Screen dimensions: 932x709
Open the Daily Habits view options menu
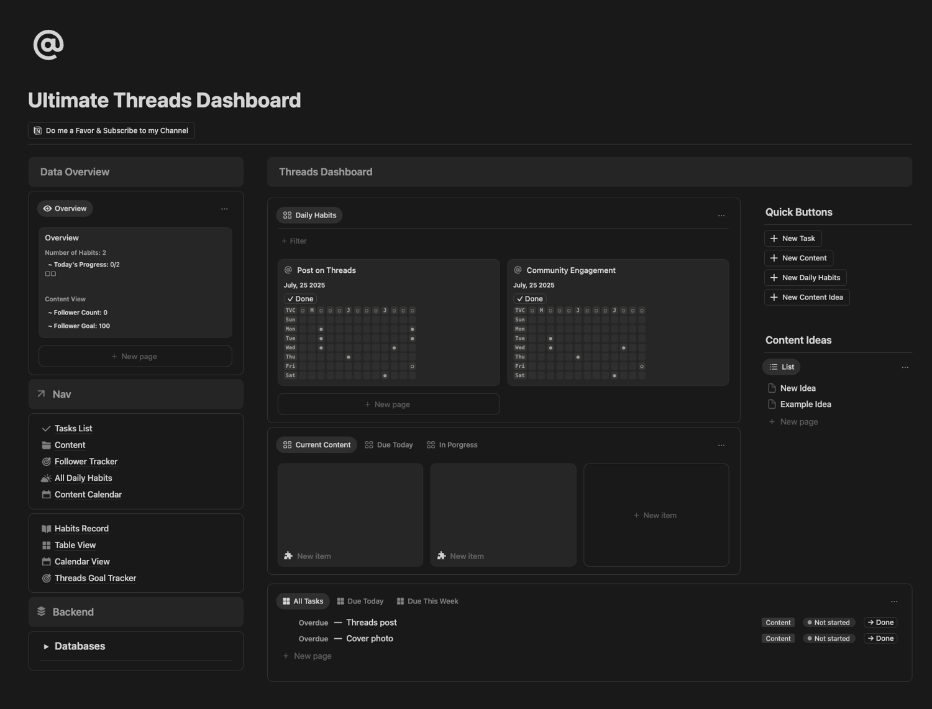click(x=721, y=216)
